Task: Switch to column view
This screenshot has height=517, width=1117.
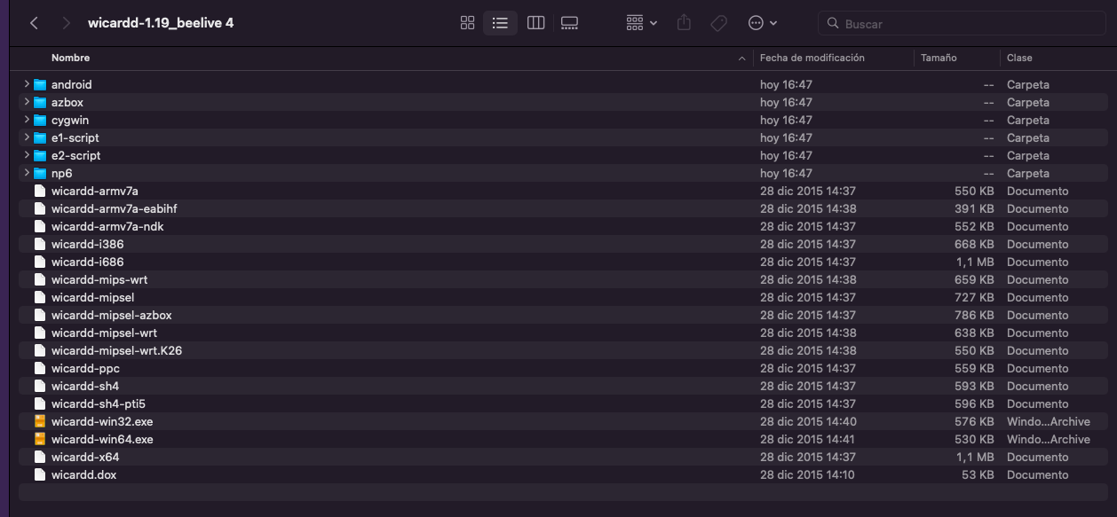Action: point(535,23)
